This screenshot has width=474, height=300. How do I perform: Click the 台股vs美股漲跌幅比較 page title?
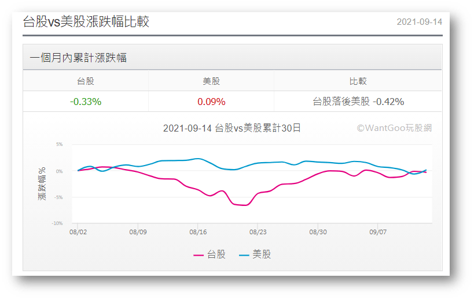pos(86,22)
